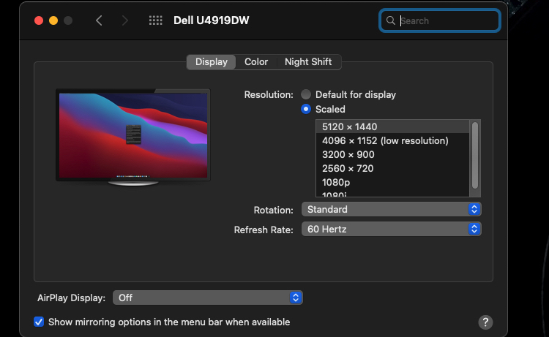Click the Dell U4919DW window title

211,20
